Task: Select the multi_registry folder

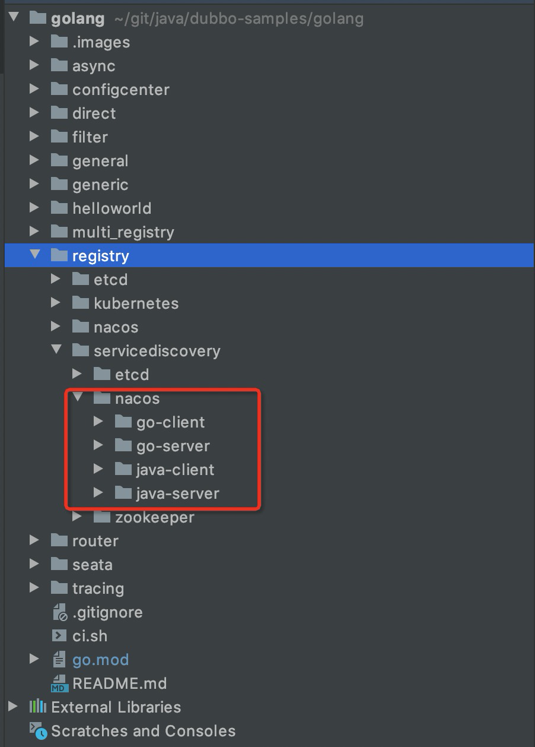Action: (123, 232)
